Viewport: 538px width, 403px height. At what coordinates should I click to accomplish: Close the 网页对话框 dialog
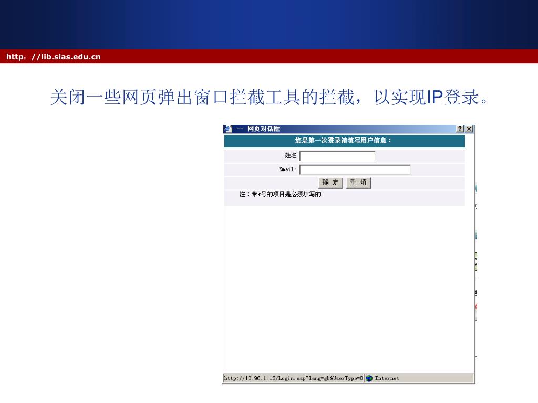(x=469, y=129)
